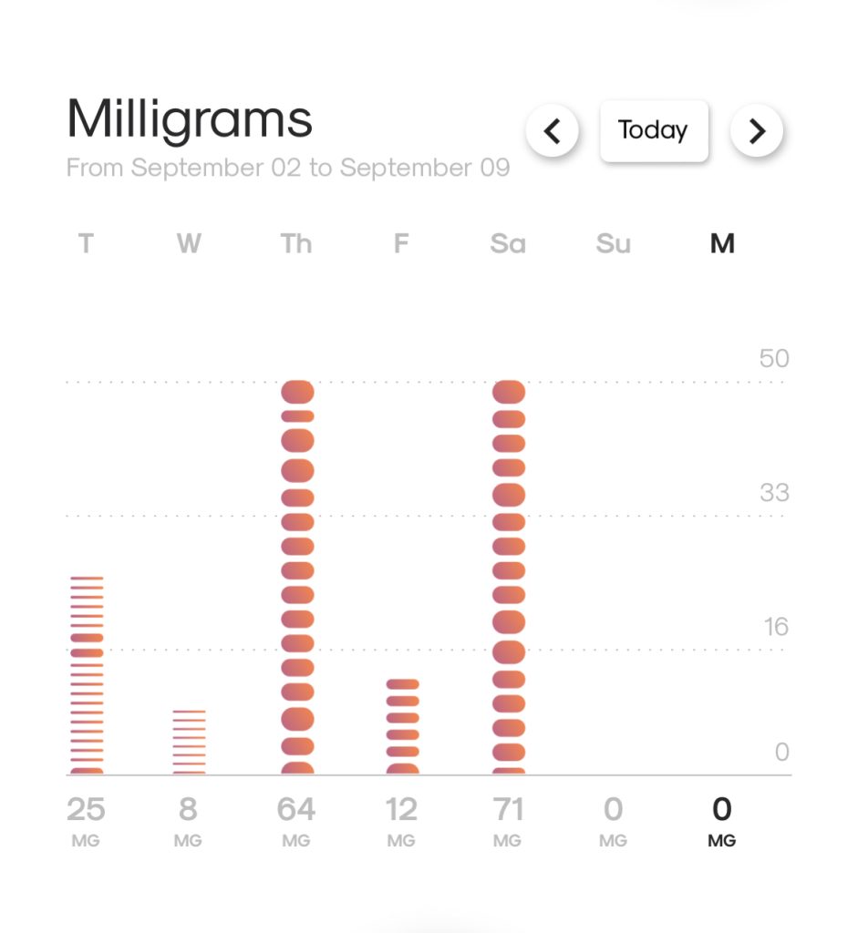858x933 pixels.
Task: Select Friday column header
Action: point(401,244)
